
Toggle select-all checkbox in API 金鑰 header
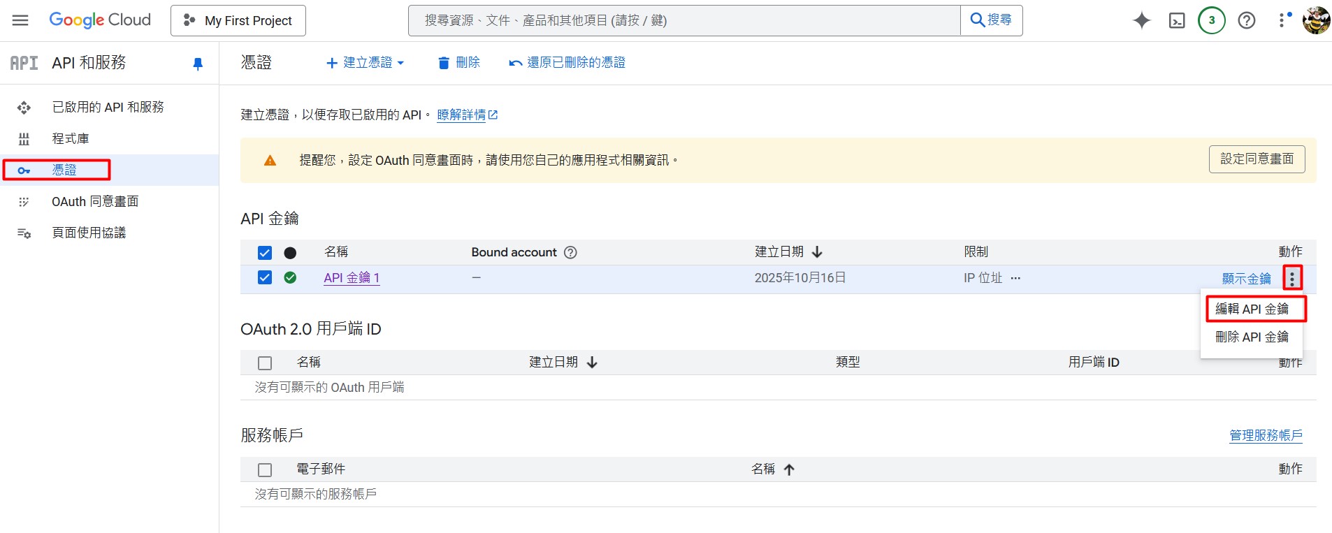[265, 252]
